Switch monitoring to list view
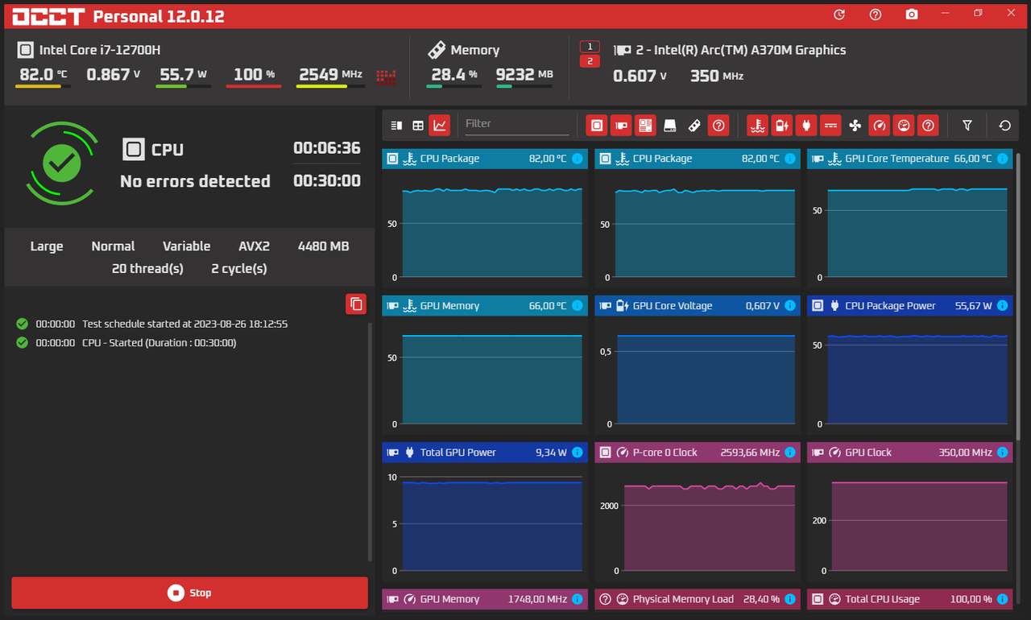 point(396,125)
